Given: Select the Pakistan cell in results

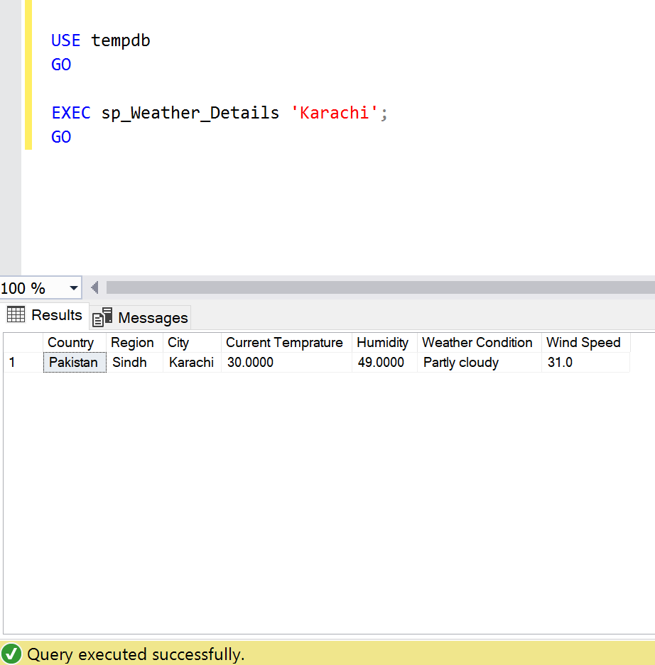Looking at the screenshot, I should (74, 363).
